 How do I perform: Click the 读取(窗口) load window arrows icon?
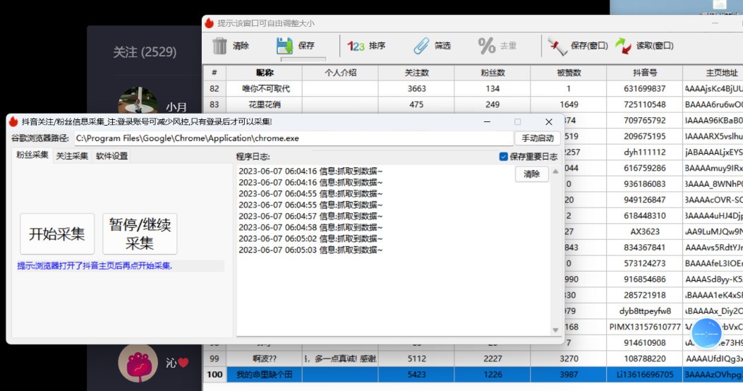623,46
